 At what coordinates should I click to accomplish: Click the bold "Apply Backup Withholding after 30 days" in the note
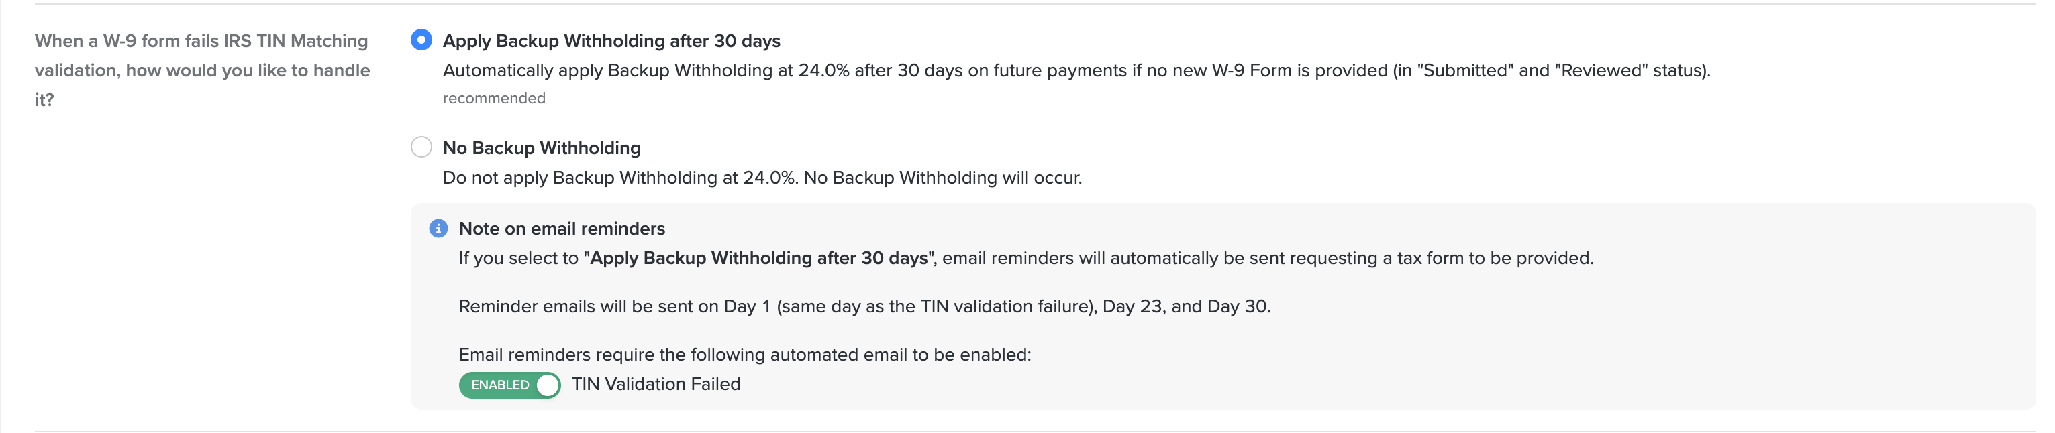click(x=758, y=258)
